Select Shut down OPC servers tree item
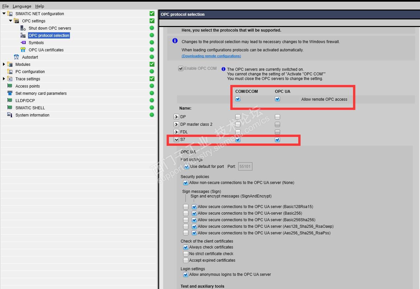This screenshot has width=420, height=289. (x=50, y=28)
